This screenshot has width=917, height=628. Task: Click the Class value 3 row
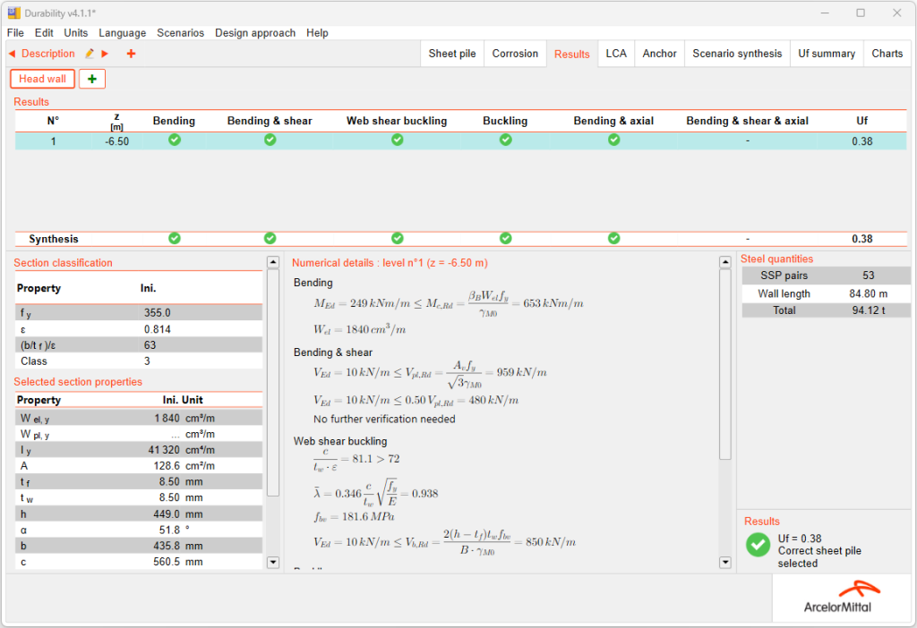[139, 361]
